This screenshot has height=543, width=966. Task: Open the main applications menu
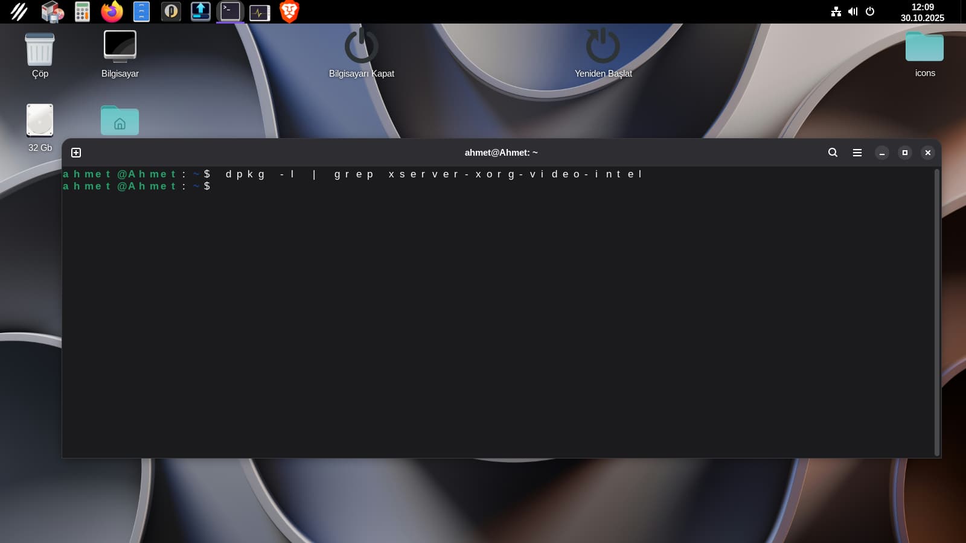[19, 11]
